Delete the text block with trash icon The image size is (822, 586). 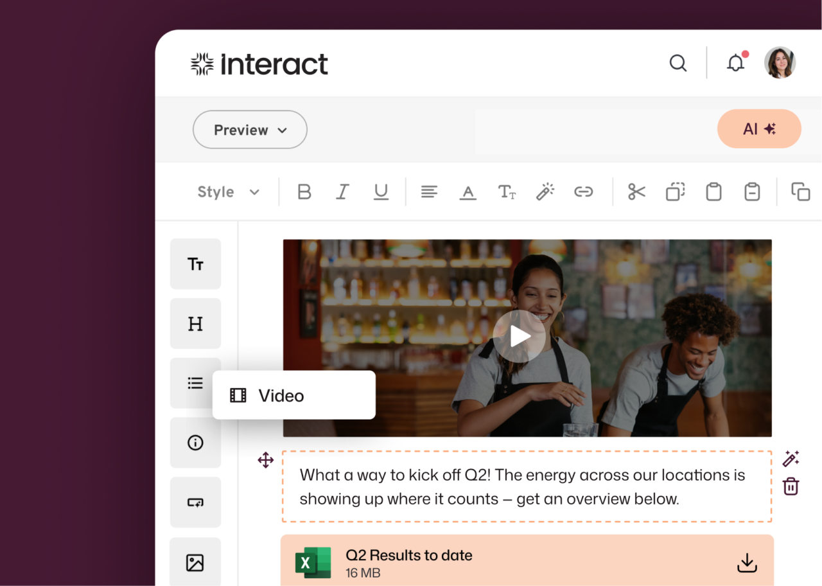pos(791,486)
